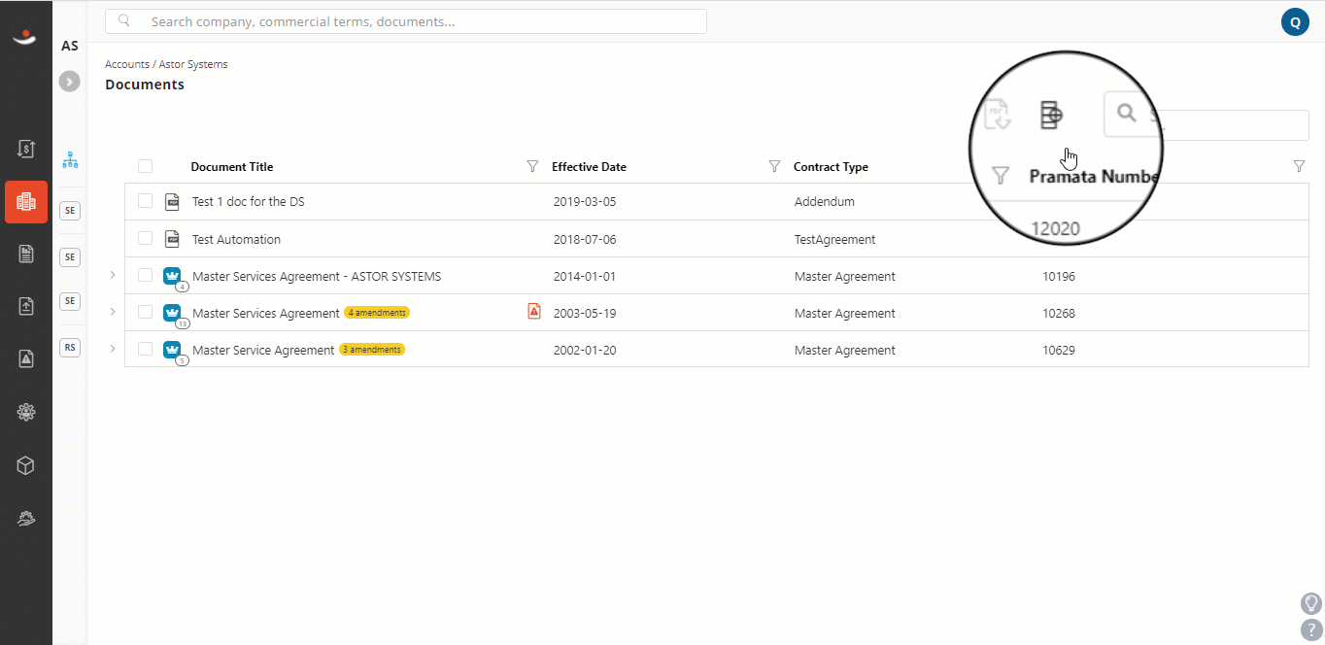Toggle the select-all checkbox in table header
1325x645 pixels.
145,166
